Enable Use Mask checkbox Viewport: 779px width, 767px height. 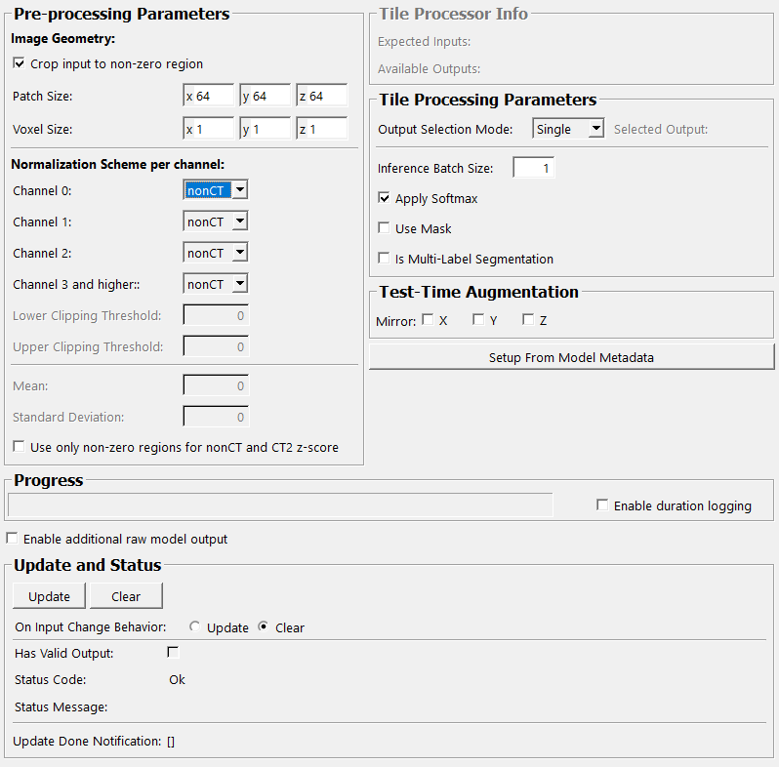tap(385, 228)
